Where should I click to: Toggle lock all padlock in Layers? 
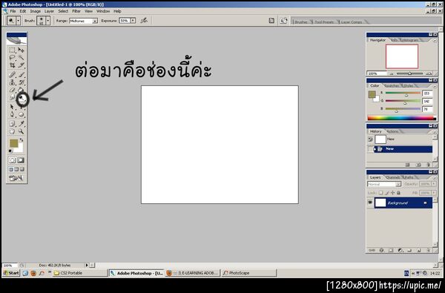coord(398,193)
